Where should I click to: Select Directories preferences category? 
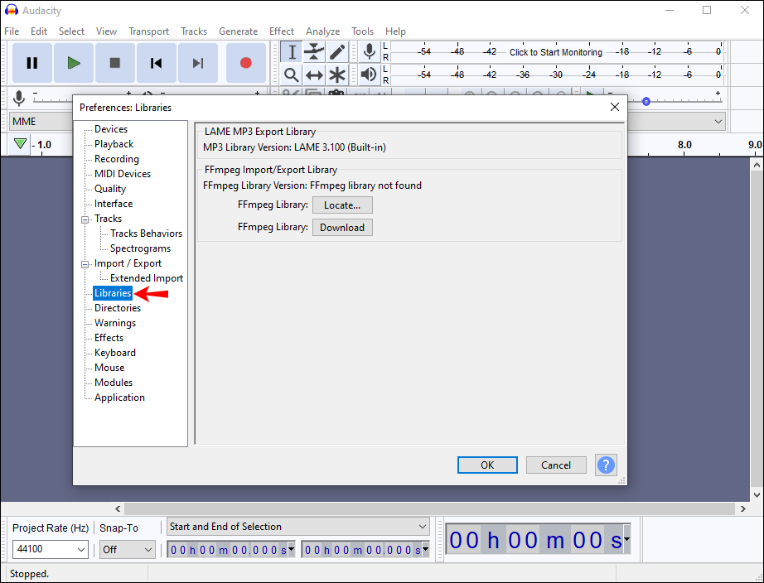pos(118,308)
